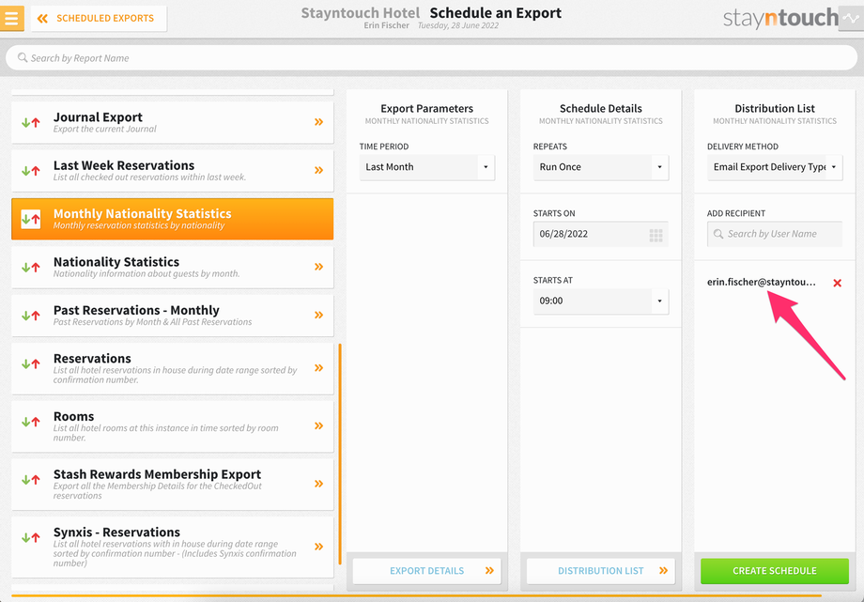This screenshot has width=864, height=602.
Task: Open the hamburger main menu
Action: point(11,18)
